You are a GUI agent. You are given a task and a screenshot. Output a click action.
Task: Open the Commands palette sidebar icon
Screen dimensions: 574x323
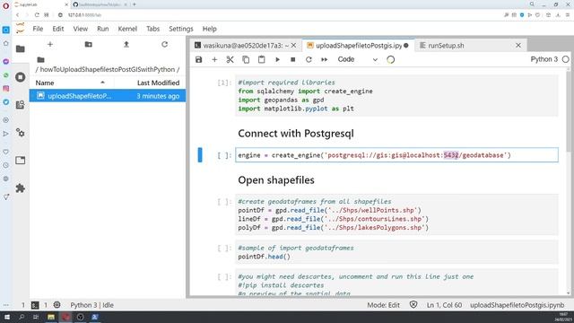[x=21, y=105]
